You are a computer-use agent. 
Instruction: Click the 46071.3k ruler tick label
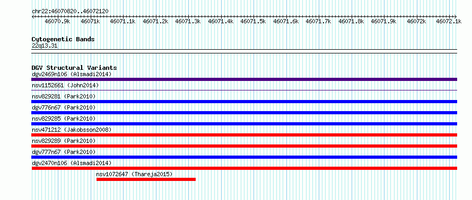188,21
